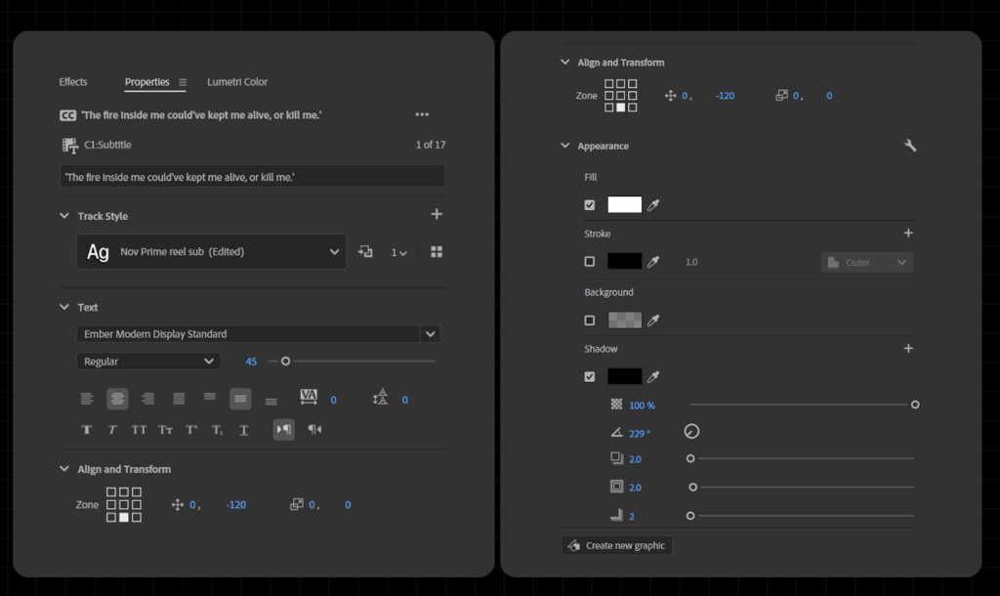Toggle the Shadow checkbox
This screenshot has width=1000, height=596.
point(589,376)
